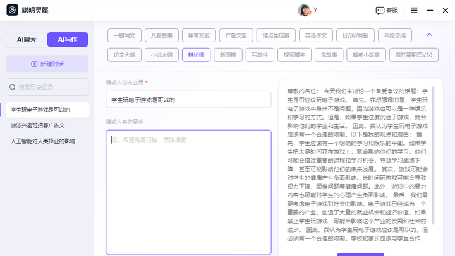
Task: Select the 睡前小故事 template
Action: pyautogui.click(x=366, y=55)
